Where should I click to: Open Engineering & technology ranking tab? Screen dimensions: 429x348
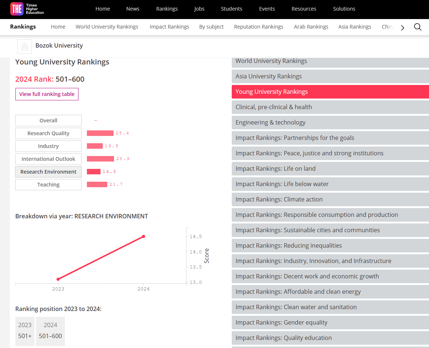(x=330, y=122)
